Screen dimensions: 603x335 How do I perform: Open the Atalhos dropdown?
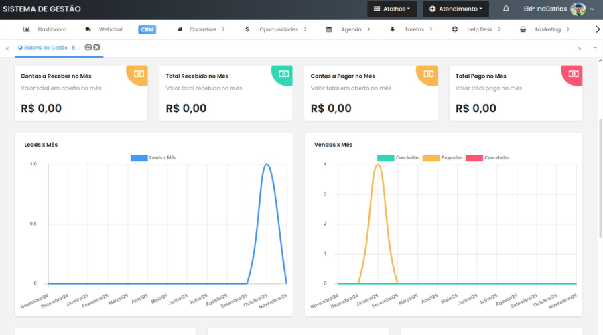click(x=392, y=9)
